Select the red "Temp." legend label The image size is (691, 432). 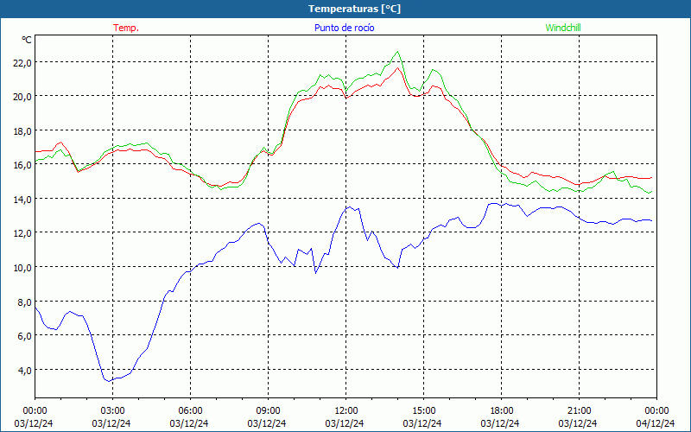coord(126,28)
